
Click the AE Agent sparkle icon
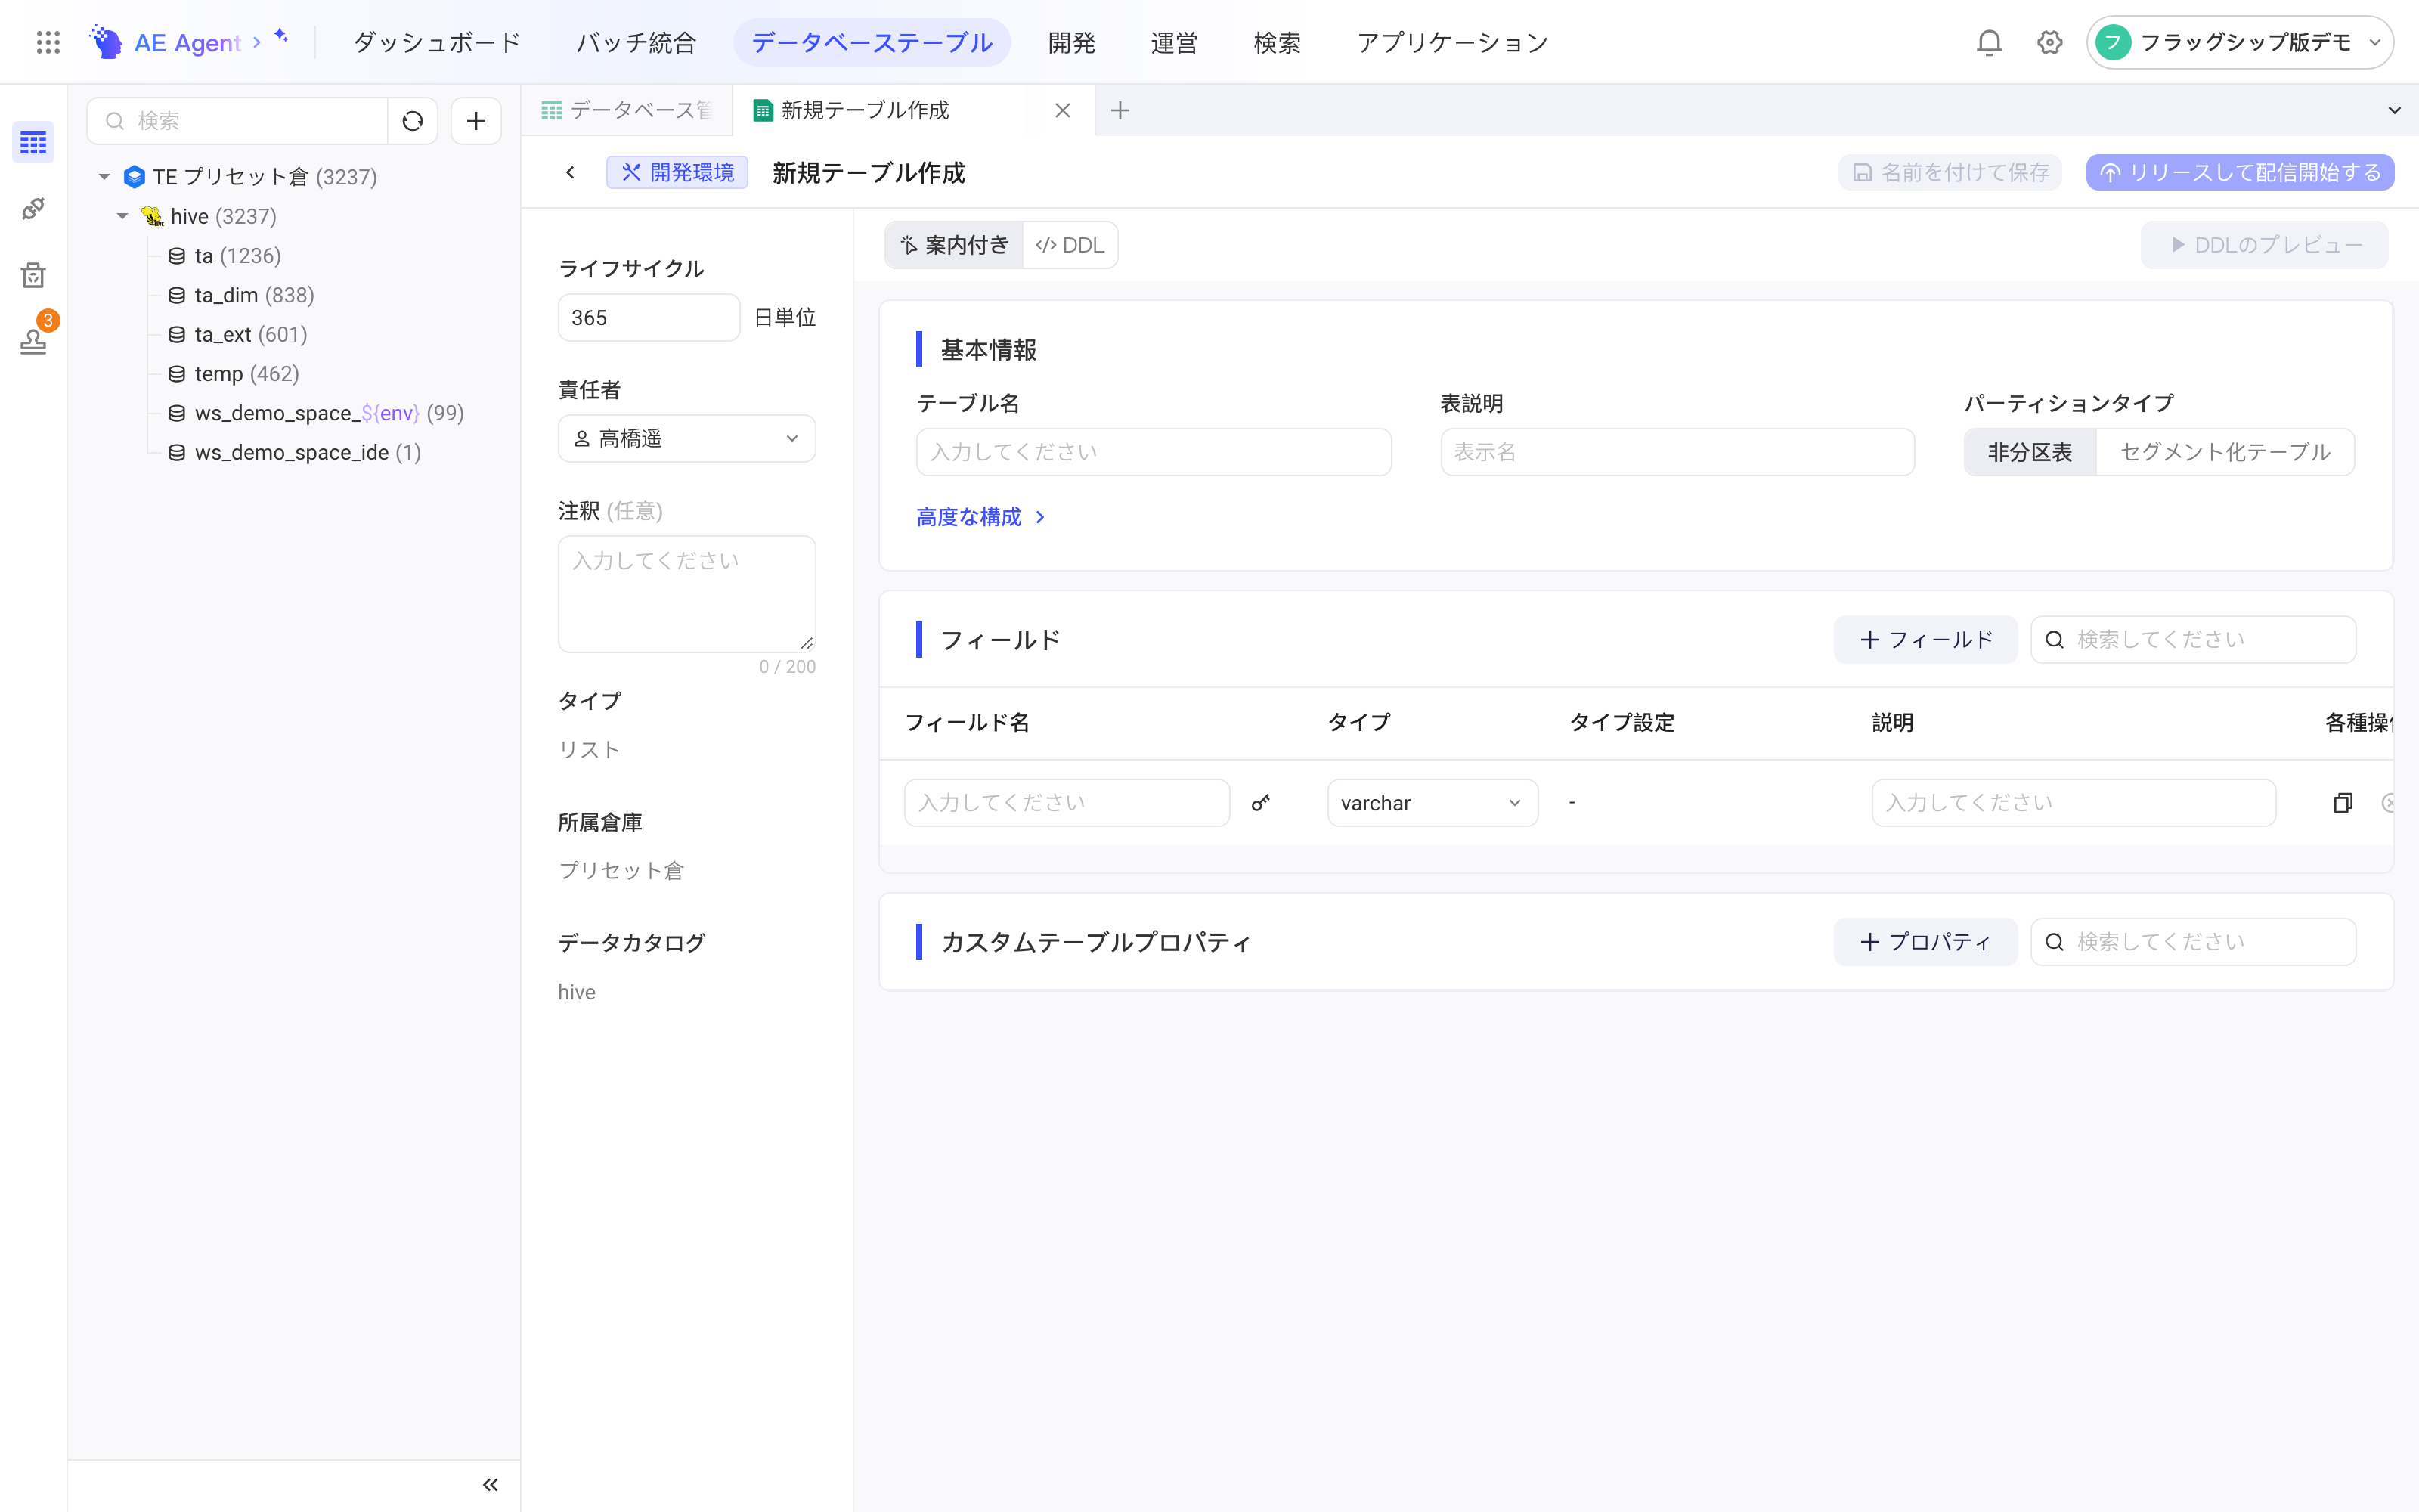point(281,36)
